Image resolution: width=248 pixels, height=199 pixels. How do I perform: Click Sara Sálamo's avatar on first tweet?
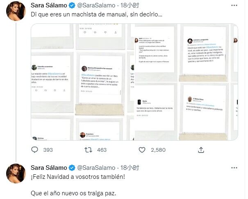[16, 11]
